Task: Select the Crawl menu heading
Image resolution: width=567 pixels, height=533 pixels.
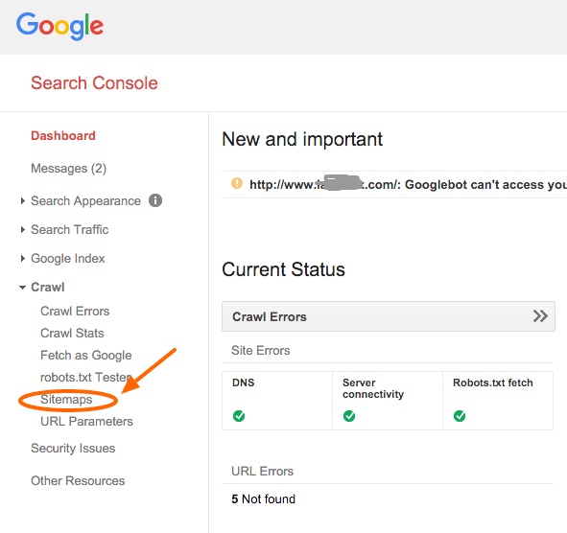Action: click(48, 288)
